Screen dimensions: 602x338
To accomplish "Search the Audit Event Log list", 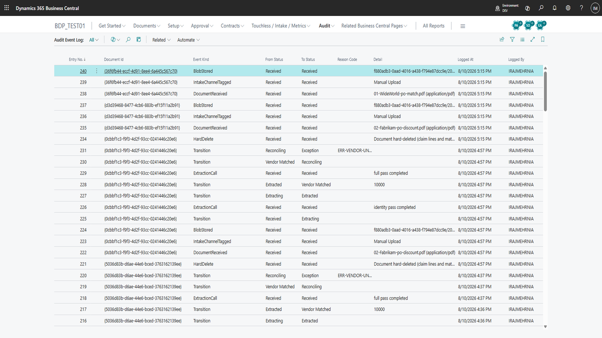I will coord(128,40).
